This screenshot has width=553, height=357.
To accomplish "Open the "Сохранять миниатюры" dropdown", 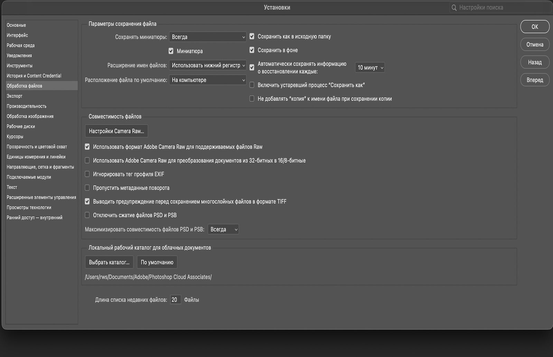I will tap(207, 37).
